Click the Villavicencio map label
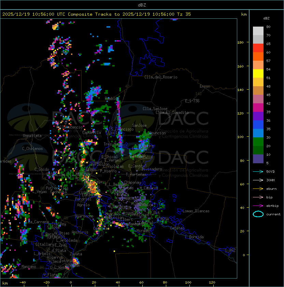The height and width of the screenshot is (287, 284). pyautogui.click(x=69, y=127)
